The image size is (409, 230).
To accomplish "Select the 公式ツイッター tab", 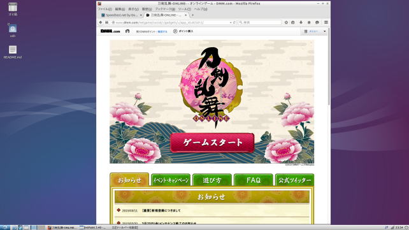I will [294, 180].
